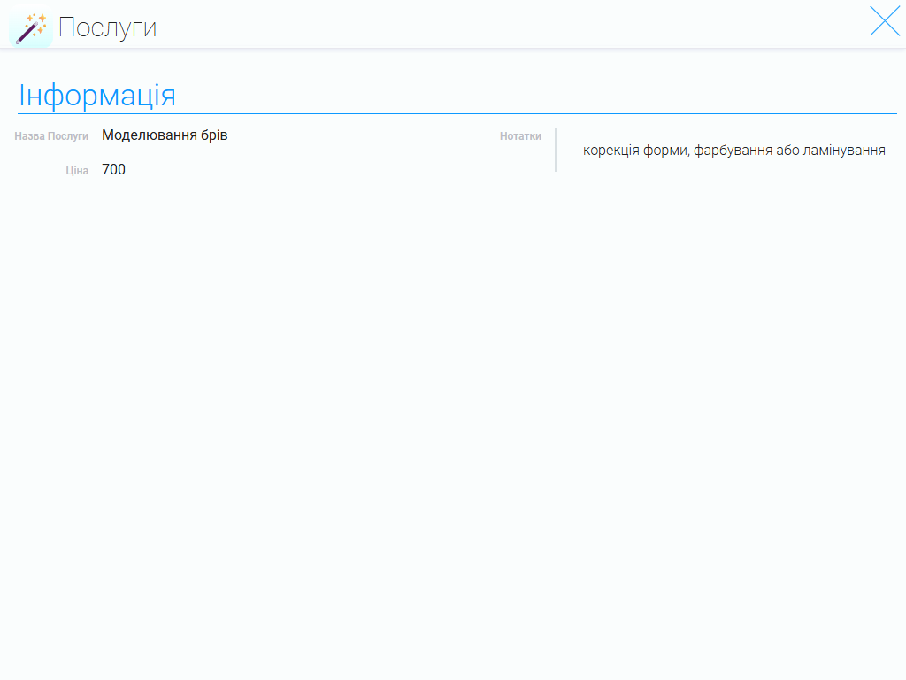Click the Ціна label
This screenshot has height=680, width=906.
click(x=77, y=171)
